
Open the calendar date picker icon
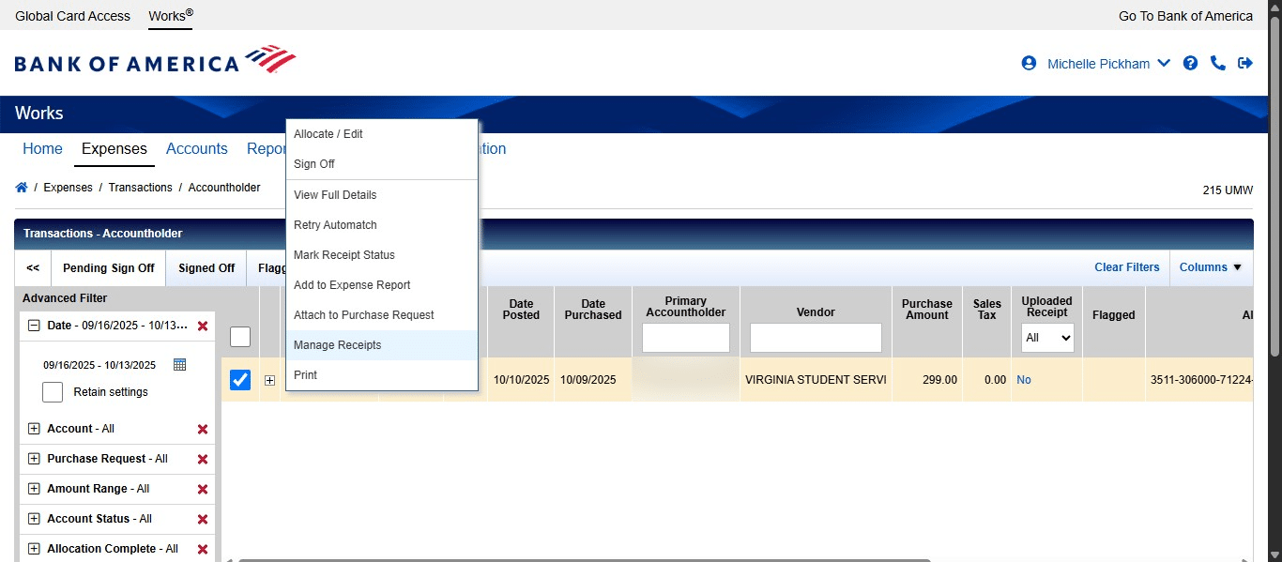178,364
